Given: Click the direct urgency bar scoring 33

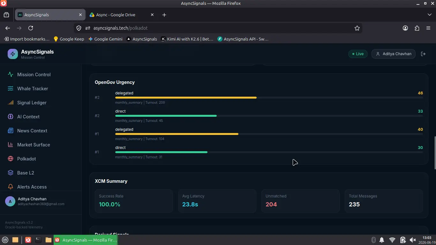Looking at the screenshot, I should 269,115.
